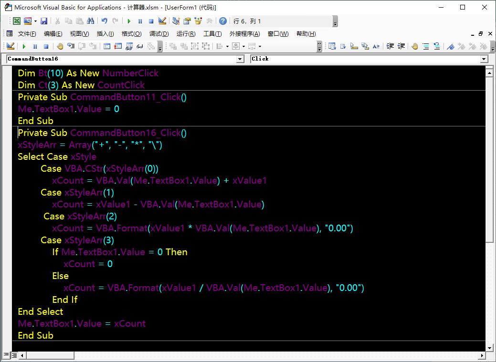Click the Quick Watch glasses icon
Image resolution: width=496 pixels, height=362 pixels.
(x=140, y=46)
